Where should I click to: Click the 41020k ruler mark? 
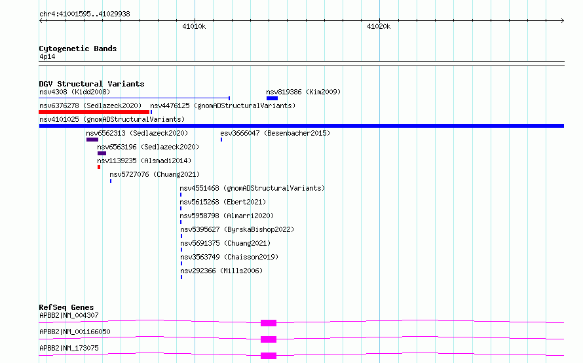(379, 26)
